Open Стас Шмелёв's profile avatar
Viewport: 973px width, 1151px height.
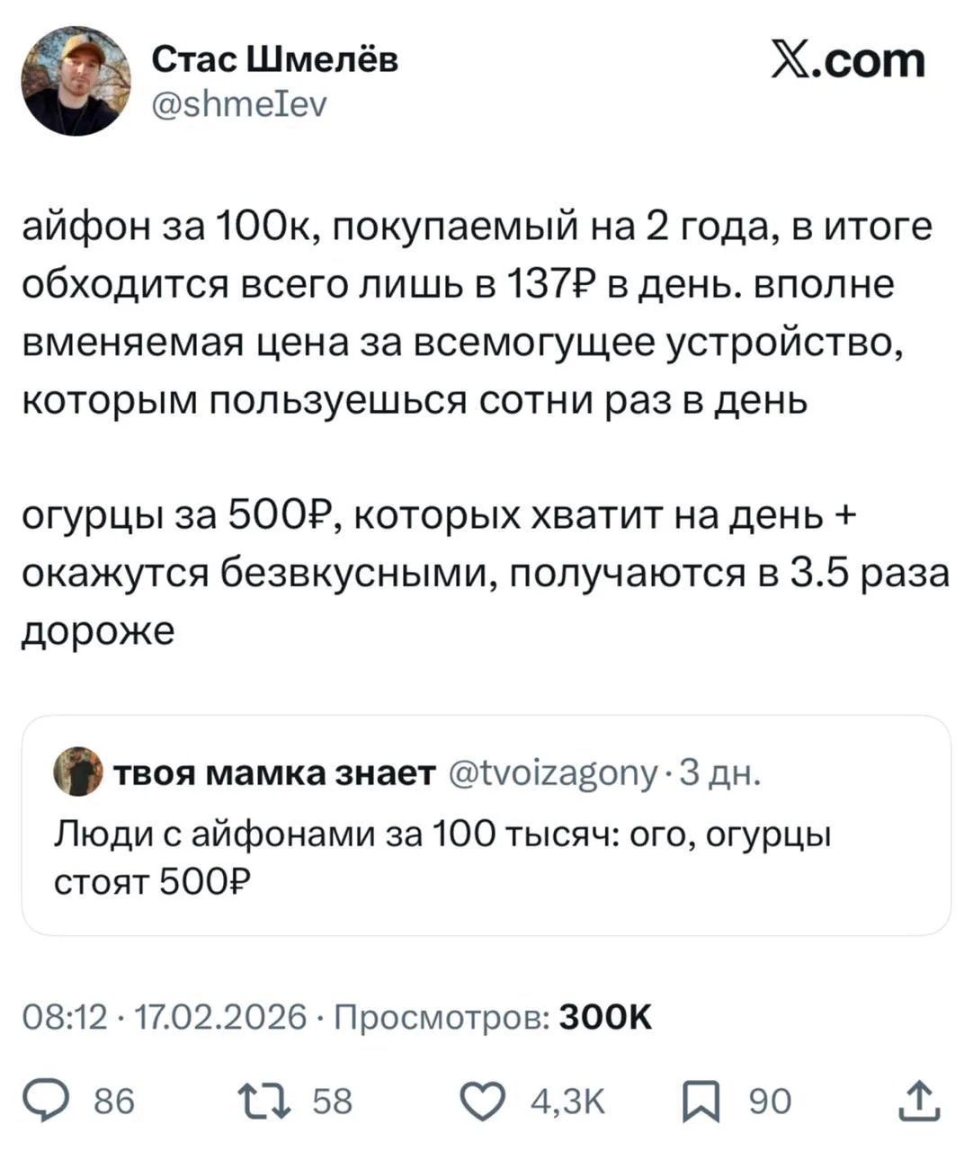[76, 82]
